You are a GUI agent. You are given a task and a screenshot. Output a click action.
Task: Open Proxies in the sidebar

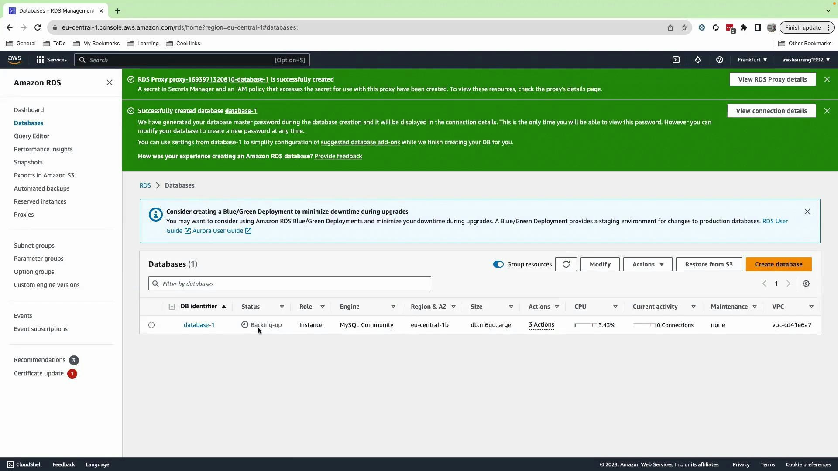[24, 215]
